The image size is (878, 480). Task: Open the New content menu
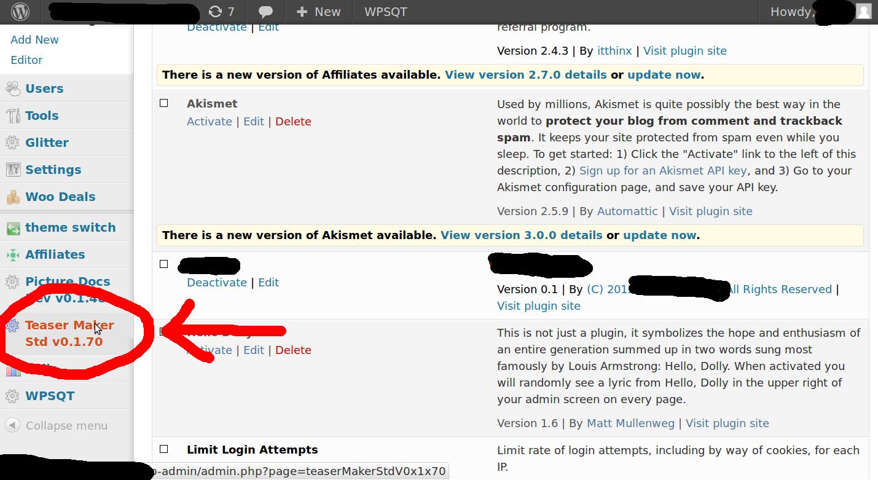click(x=318, y=12)
